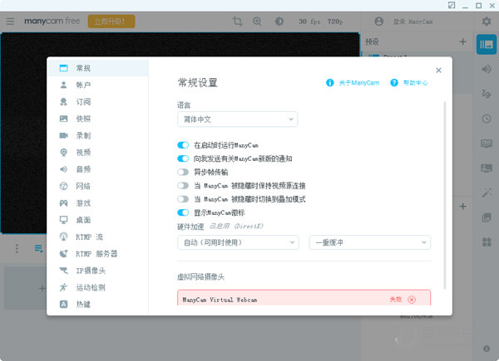This screenshot has height=361, width=499.
Task: Toggle 在启动时运行ManyCam switch
Action: point(183,145)
